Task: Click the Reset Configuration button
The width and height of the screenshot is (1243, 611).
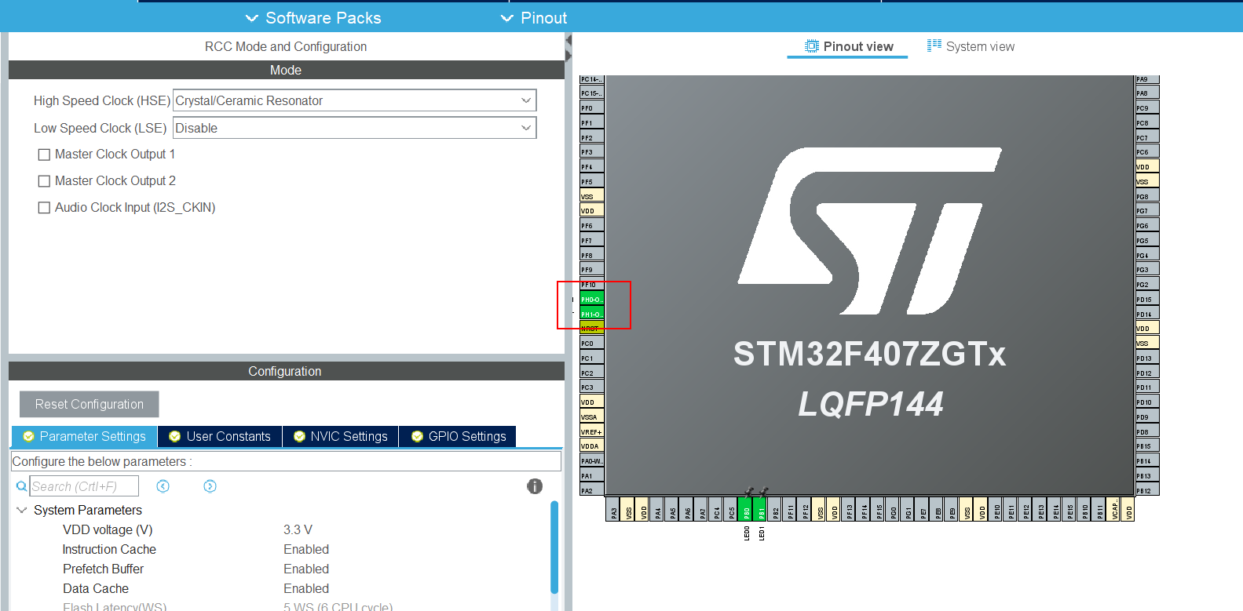Action: 90,404
